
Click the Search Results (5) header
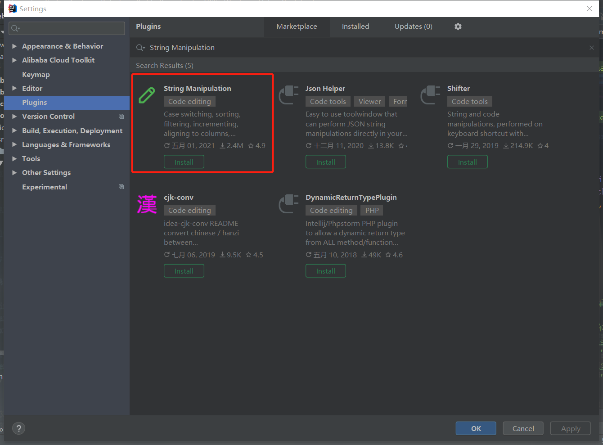click(x=165, y=65)
